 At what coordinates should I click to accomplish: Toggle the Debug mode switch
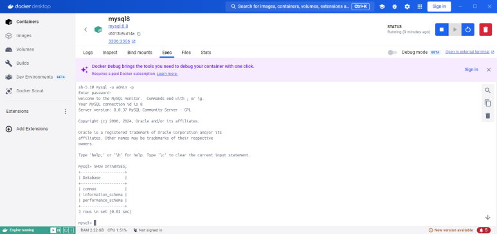(392, 53)
